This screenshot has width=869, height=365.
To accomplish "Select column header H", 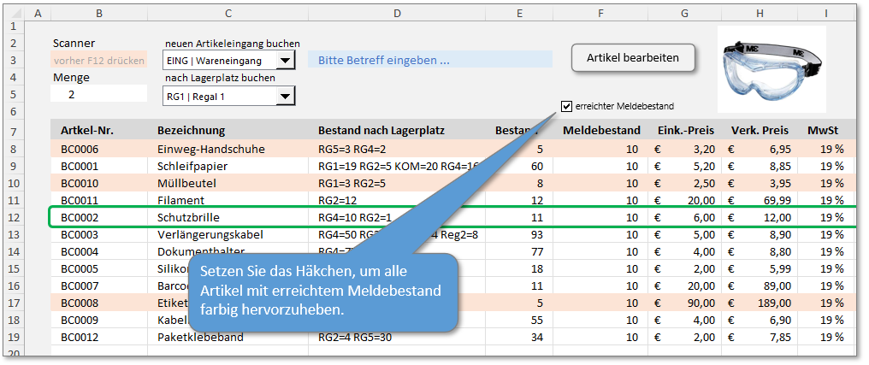I will 759,14.
